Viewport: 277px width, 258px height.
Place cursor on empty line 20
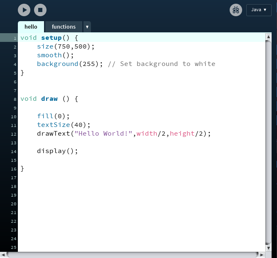[x=141, y=204]
